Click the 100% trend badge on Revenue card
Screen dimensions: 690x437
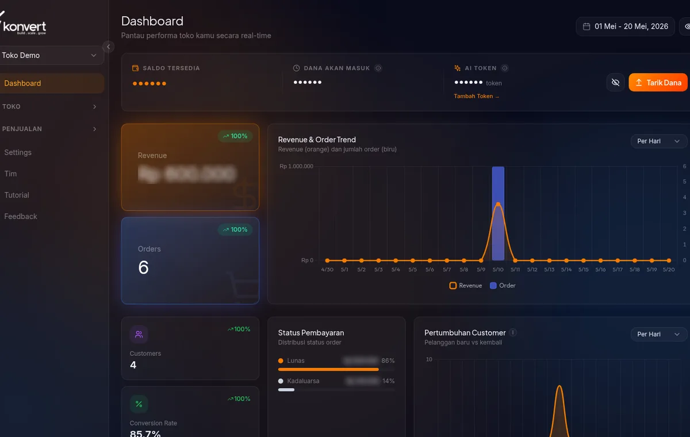(235, 136)
